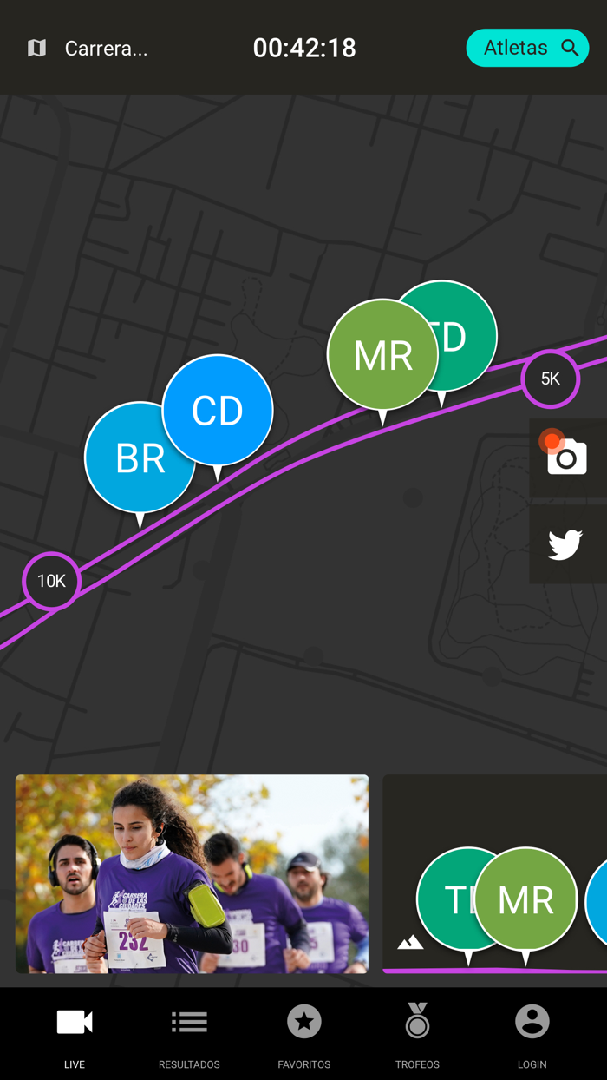Tap the Carrera... race title
607x1080 pixels.
(x=106, y=49)
